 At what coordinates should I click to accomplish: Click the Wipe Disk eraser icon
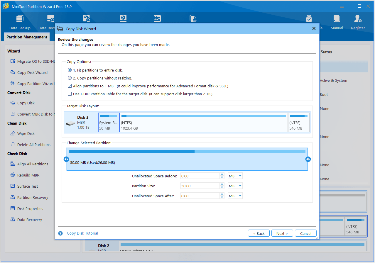coord(13,133)
